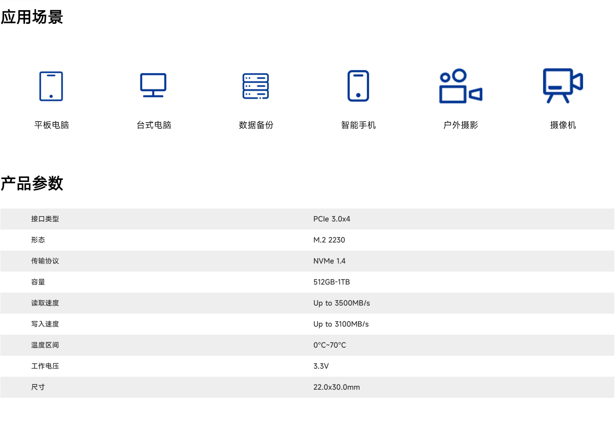
Task: Select the 台式电脑 label
Action: pyautogui.click(x=154, y=125)
